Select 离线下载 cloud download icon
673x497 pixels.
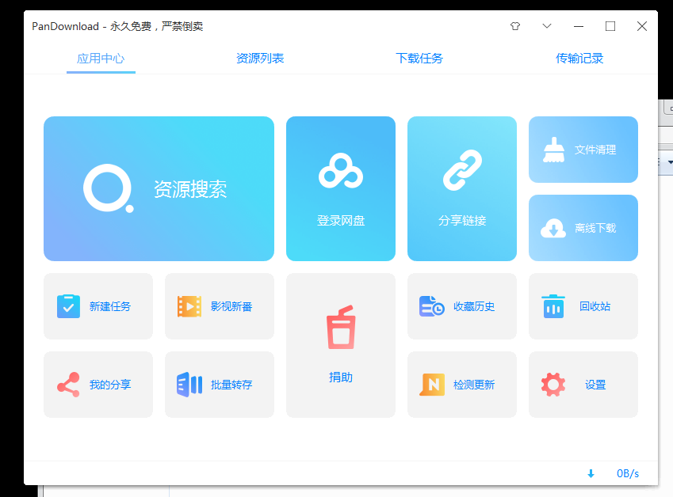553,228
